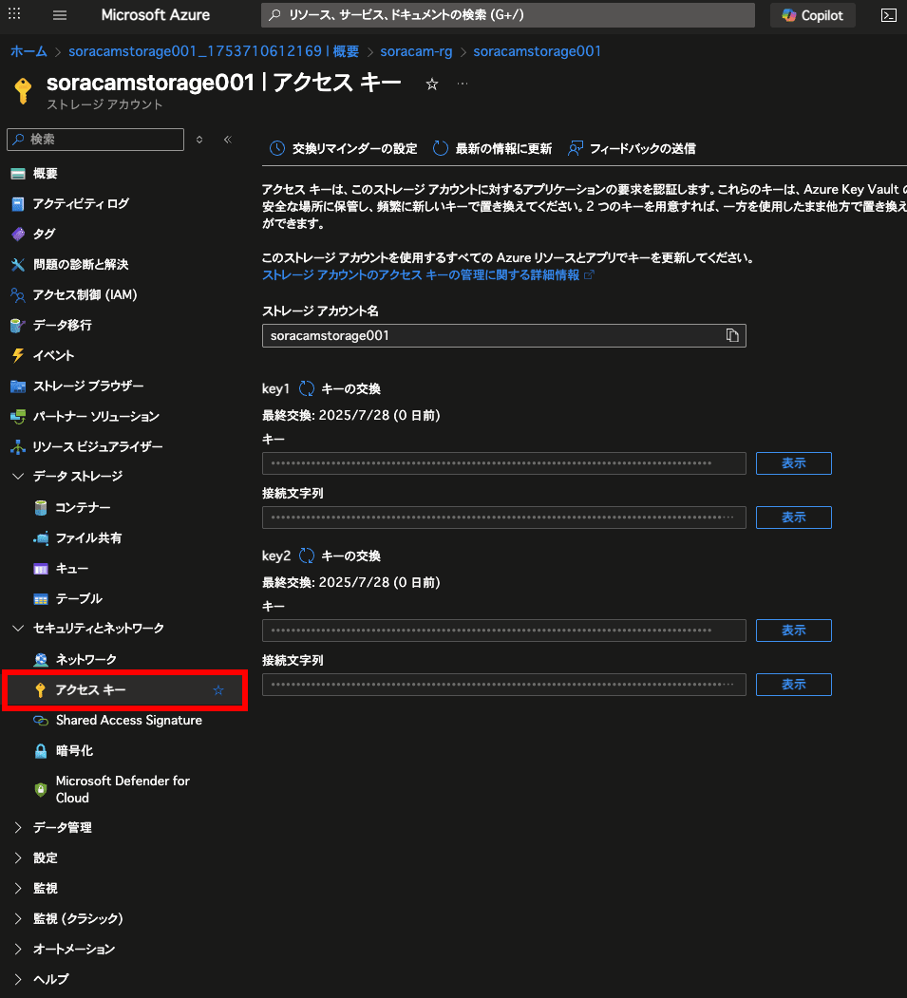
Task: Show the key1 キー value
Action: pos(794,463)
